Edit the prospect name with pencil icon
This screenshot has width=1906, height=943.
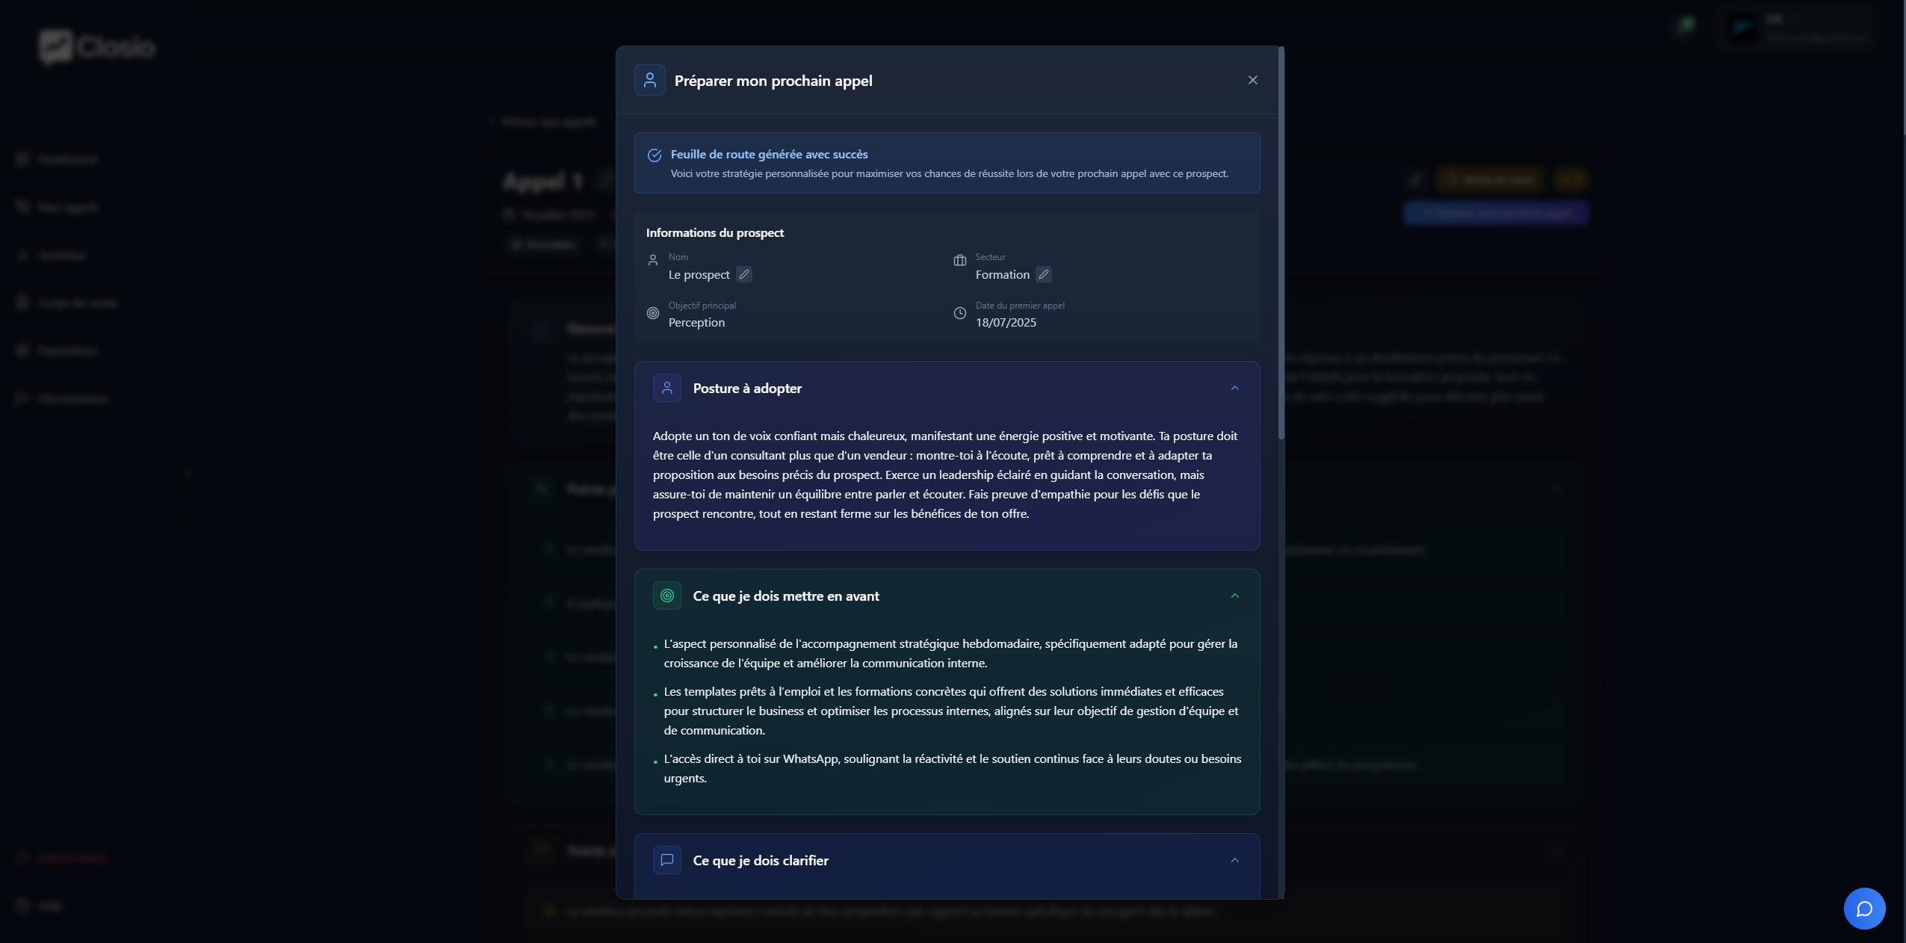click(744, 274)
